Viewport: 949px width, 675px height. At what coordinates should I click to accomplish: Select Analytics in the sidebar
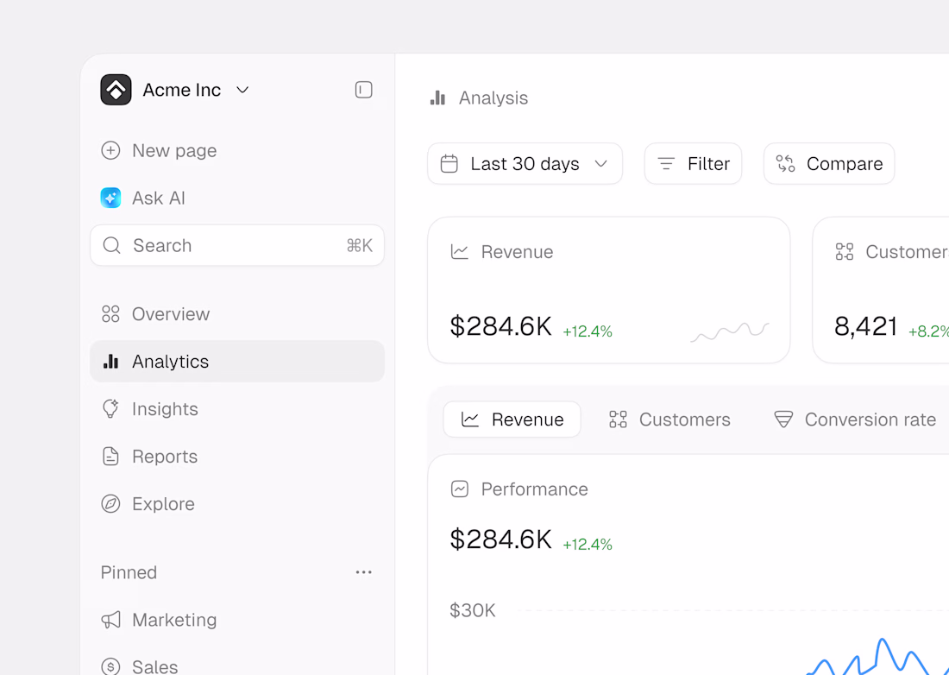[x=237, y=362]
